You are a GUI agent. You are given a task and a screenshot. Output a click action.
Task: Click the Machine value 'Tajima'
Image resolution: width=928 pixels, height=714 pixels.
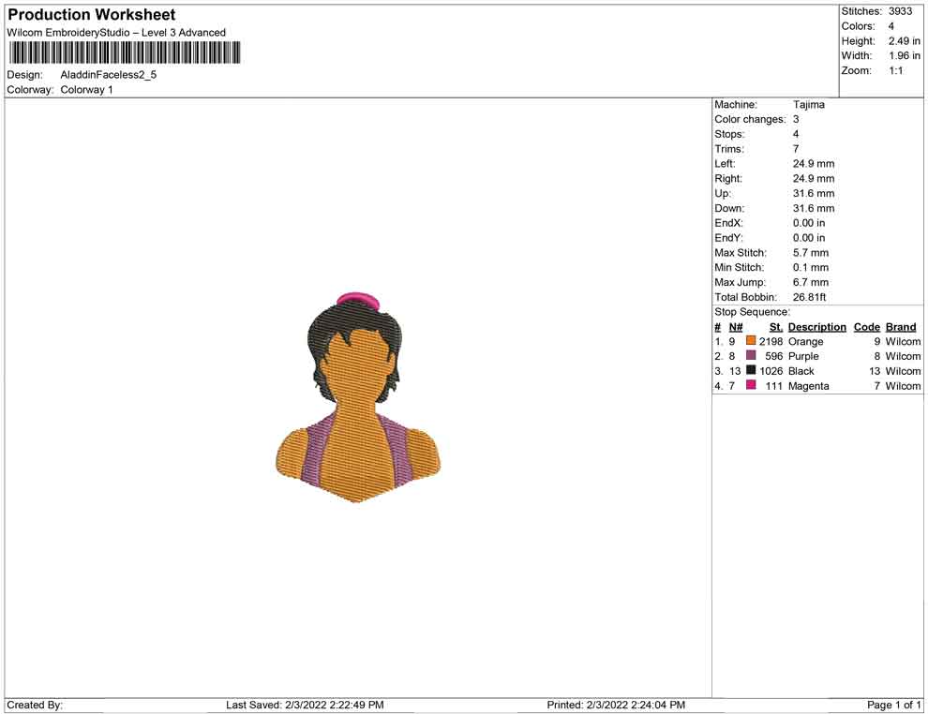(x=808, y=104)
